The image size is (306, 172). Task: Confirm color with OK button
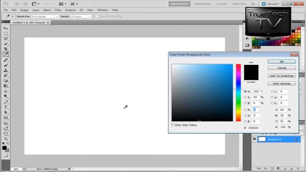click(x=282, y=62)
